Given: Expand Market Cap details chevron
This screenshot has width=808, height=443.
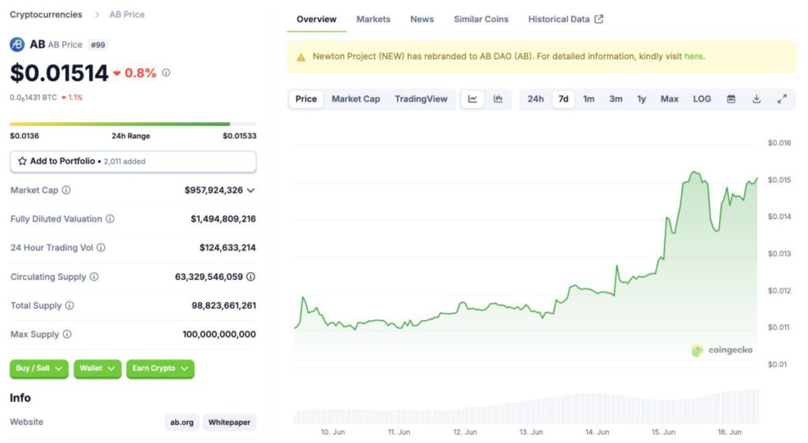Looking at the screenshot, I should [251, 191].
